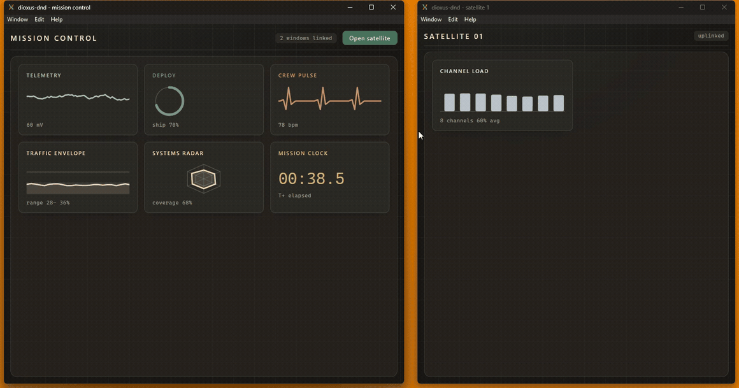Image resolution: width=739 pixels, height=388 pixels.
Task: Click the dioxus app icon in mission control title bar
Action: coord(11,7)
